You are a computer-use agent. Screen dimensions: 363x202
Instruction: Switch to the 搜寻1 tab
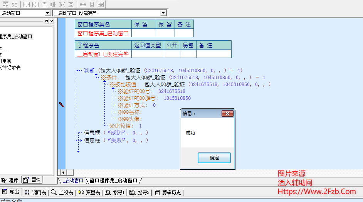[115, 192]
